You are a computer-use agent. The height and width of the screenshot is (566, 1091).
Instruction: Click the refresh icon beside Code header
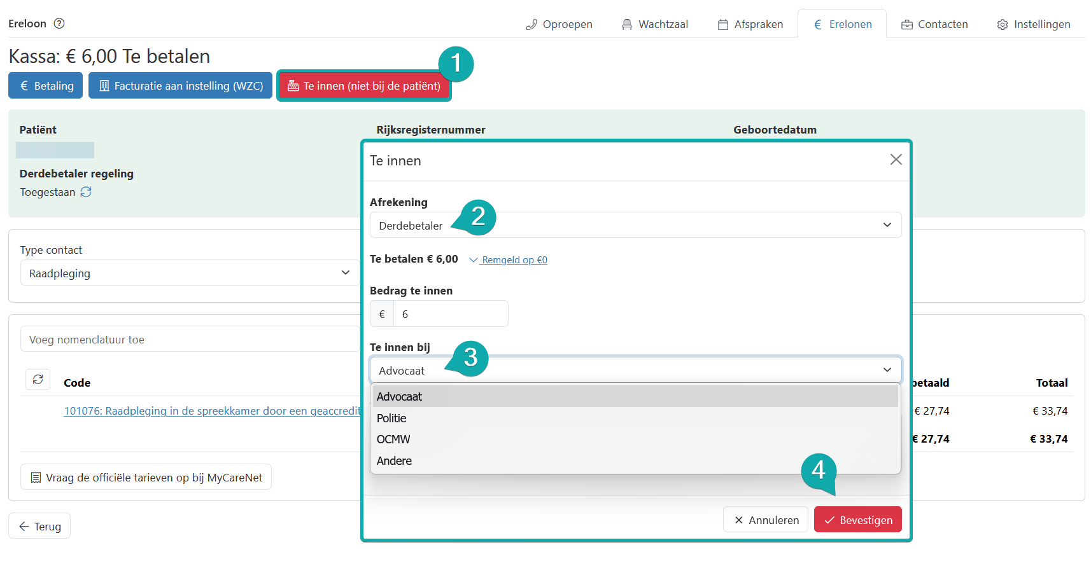38,380
